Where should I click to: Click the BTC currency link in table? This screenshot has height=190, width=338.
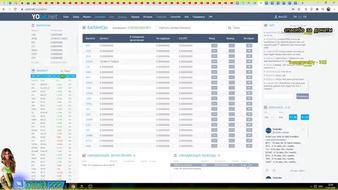88,46
